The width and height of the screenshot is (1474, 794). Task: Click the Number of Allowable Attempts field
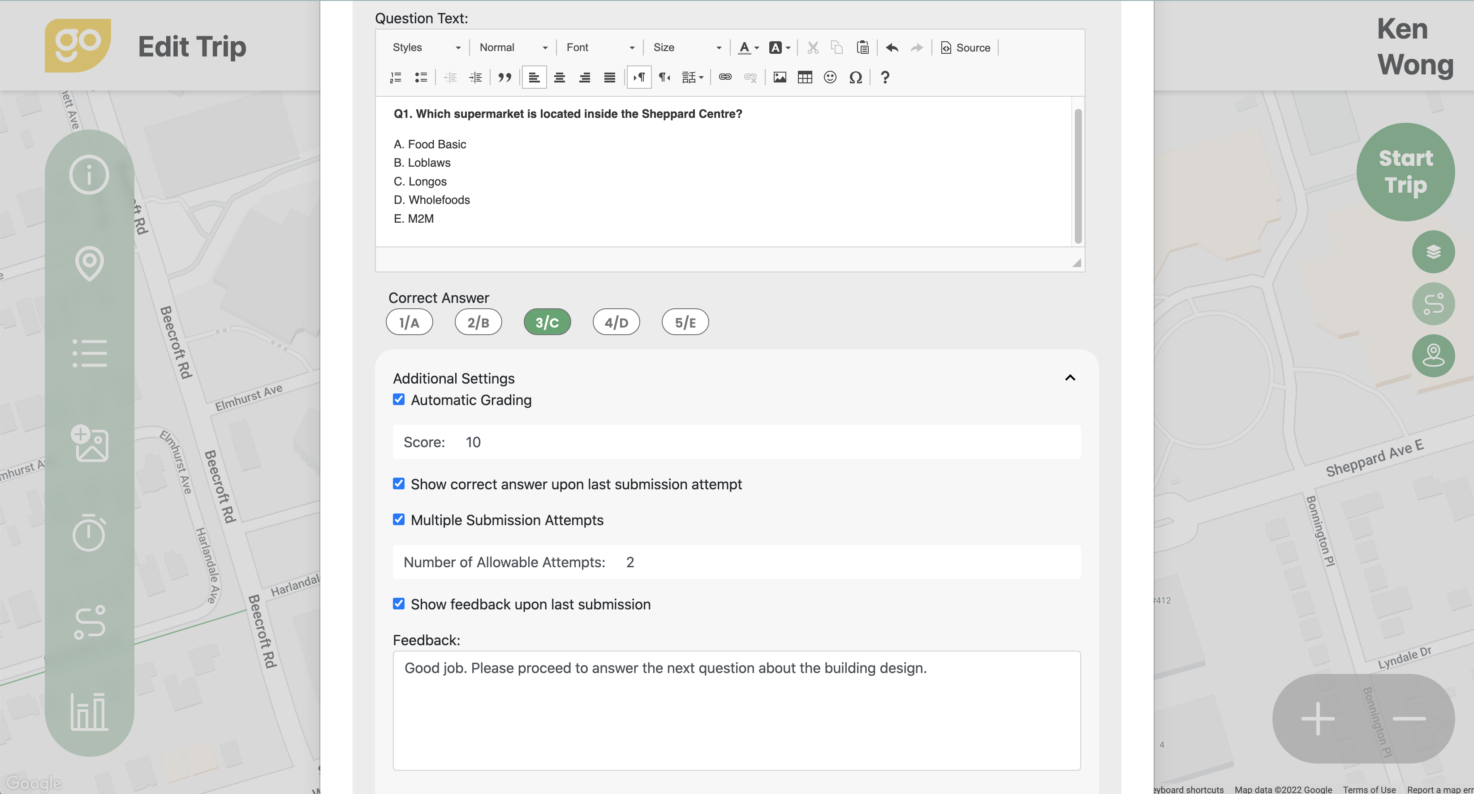coord(737,562)
